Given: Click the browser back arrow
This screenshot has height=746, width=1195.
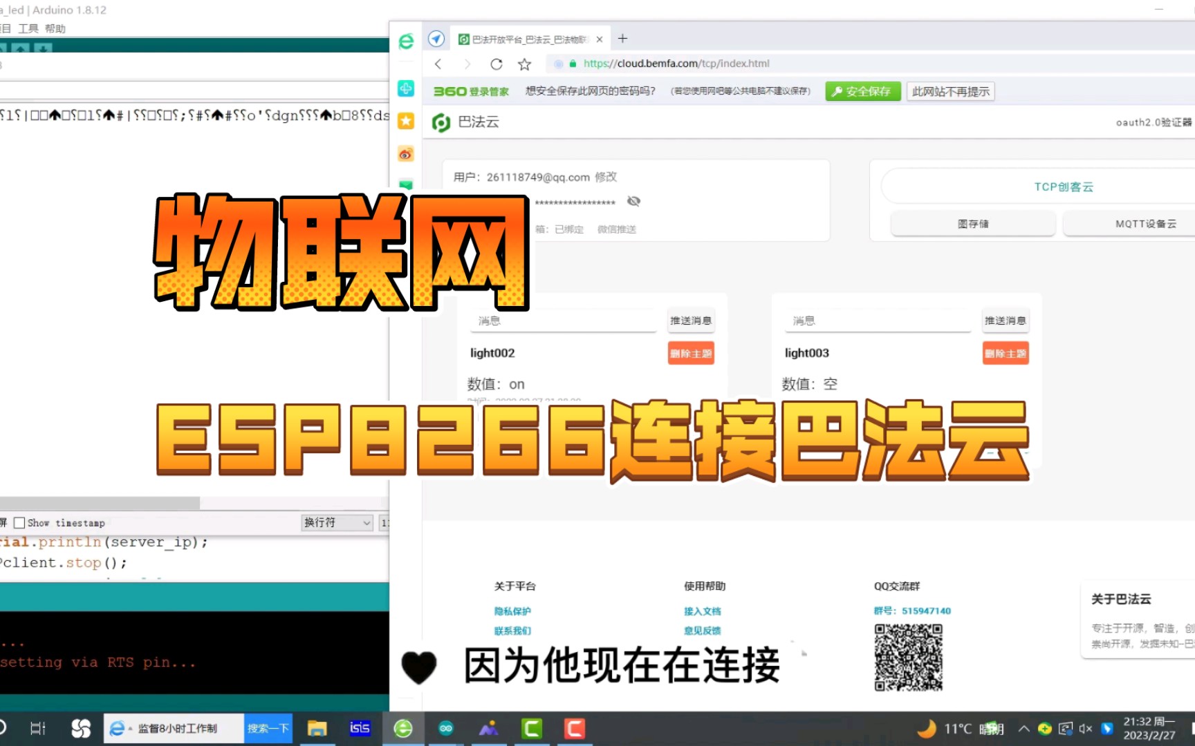Looking at the screenshot, I should coord(438,64).
